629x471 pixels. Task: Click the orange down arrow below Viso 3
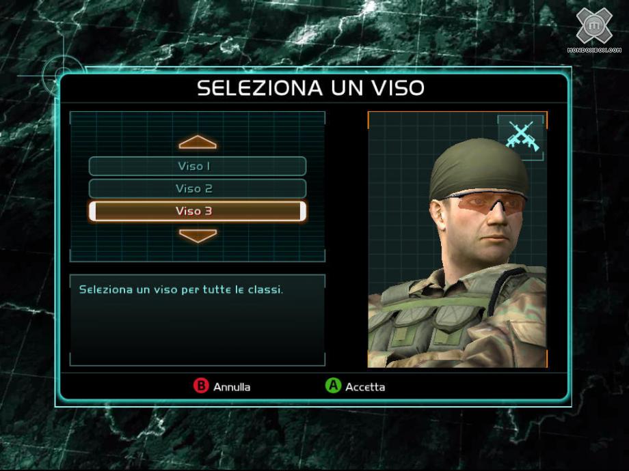(198, 235)
